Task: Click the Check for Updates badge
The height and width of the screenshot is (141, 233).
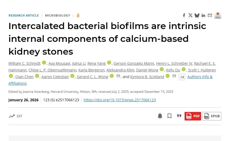Action: pyautogui.click(x=218, y=15)
